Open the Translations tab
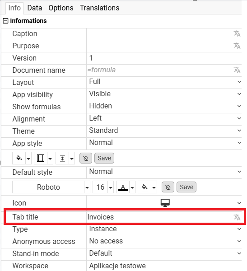 click(99, 8)
